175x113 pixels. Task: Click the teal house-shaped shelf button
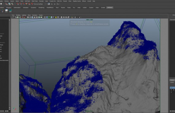point(10,11)
